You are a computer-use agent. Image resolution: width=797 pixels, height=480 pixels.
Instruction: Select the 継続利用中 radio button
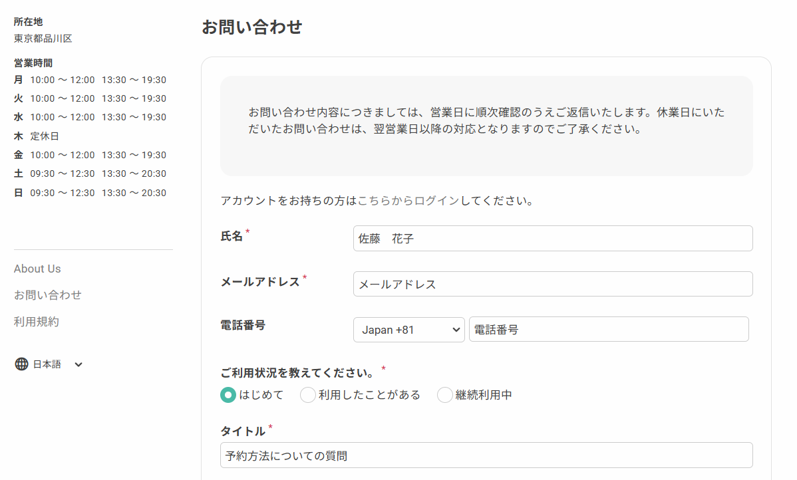445,395
